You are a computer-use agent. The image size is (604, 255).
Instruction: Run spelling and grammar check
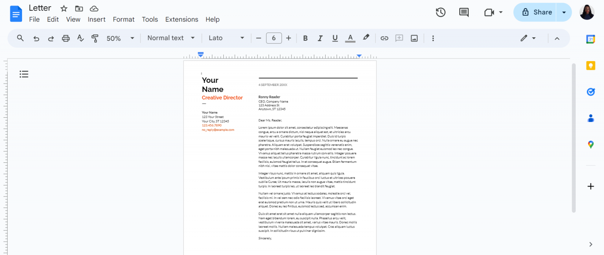[80, 38]
